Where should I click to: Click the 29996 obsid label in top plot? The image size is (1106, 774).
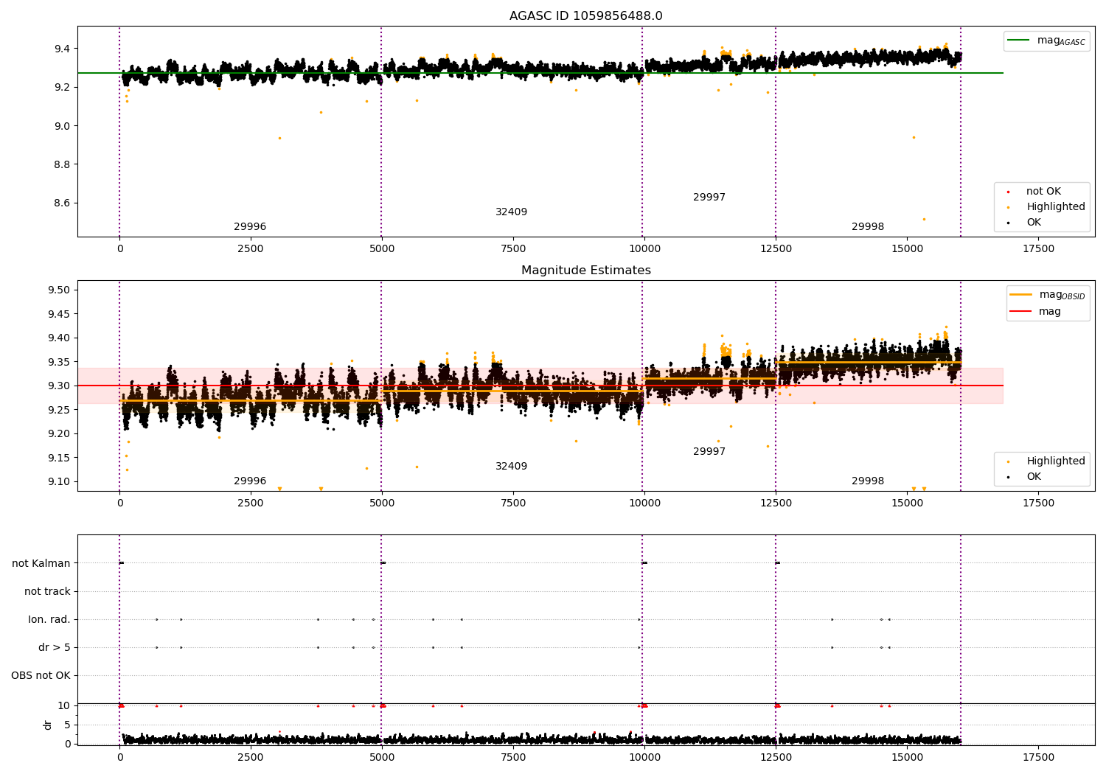(x=250, y=227)
